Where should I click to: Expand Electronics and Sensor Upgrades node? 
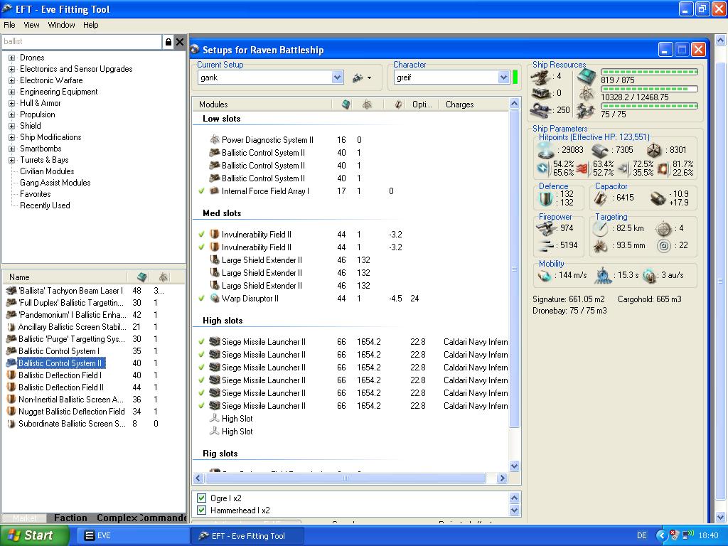[11, 69]
